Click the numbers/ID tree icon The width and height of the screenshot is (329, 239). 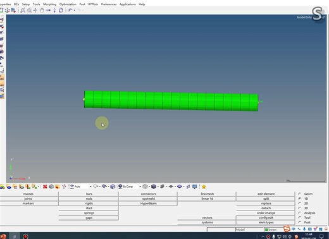(64, 187)
